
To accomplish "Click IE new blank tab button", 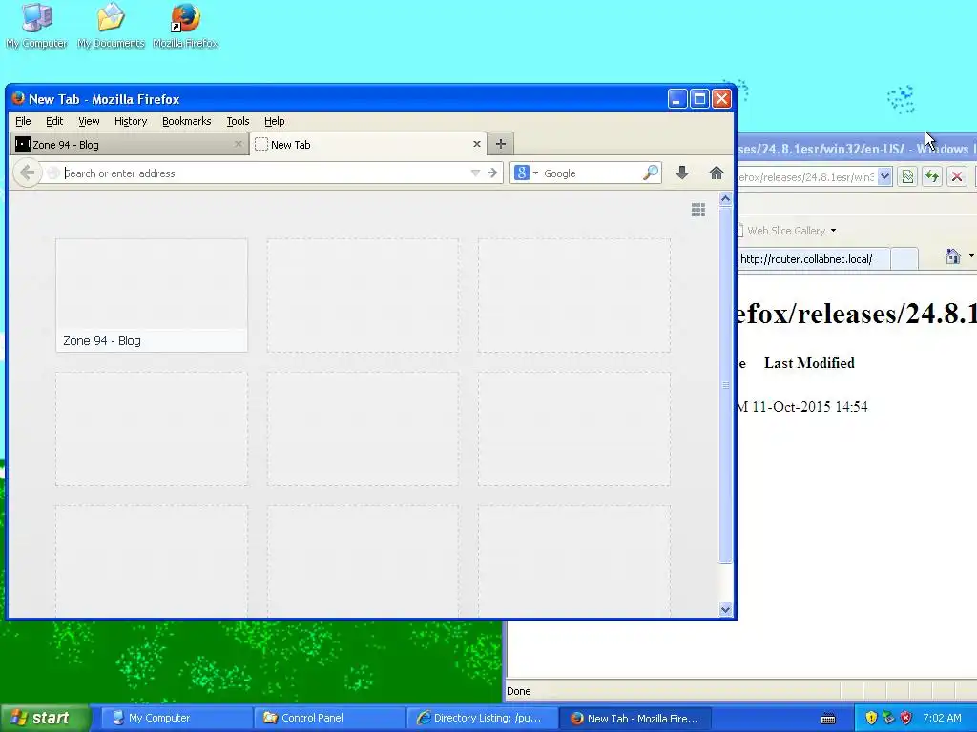I will point(904,259).
